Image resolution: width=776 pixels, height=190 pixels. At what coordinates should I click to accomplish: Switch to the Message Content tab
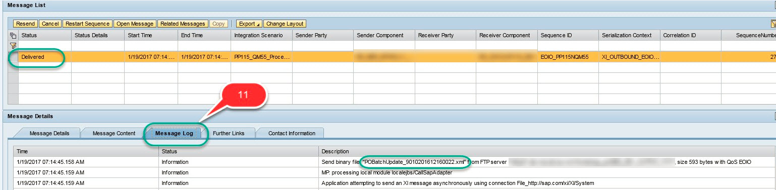tap(114, 133)
